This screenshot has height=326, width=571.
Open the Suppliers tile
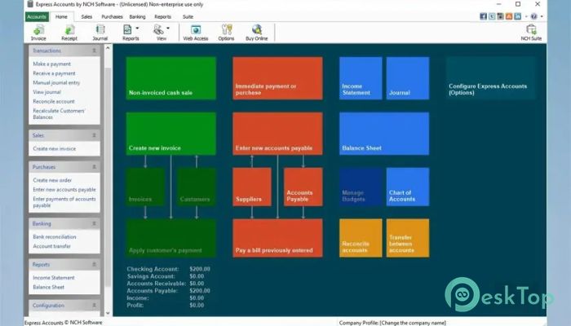point(252,187)
